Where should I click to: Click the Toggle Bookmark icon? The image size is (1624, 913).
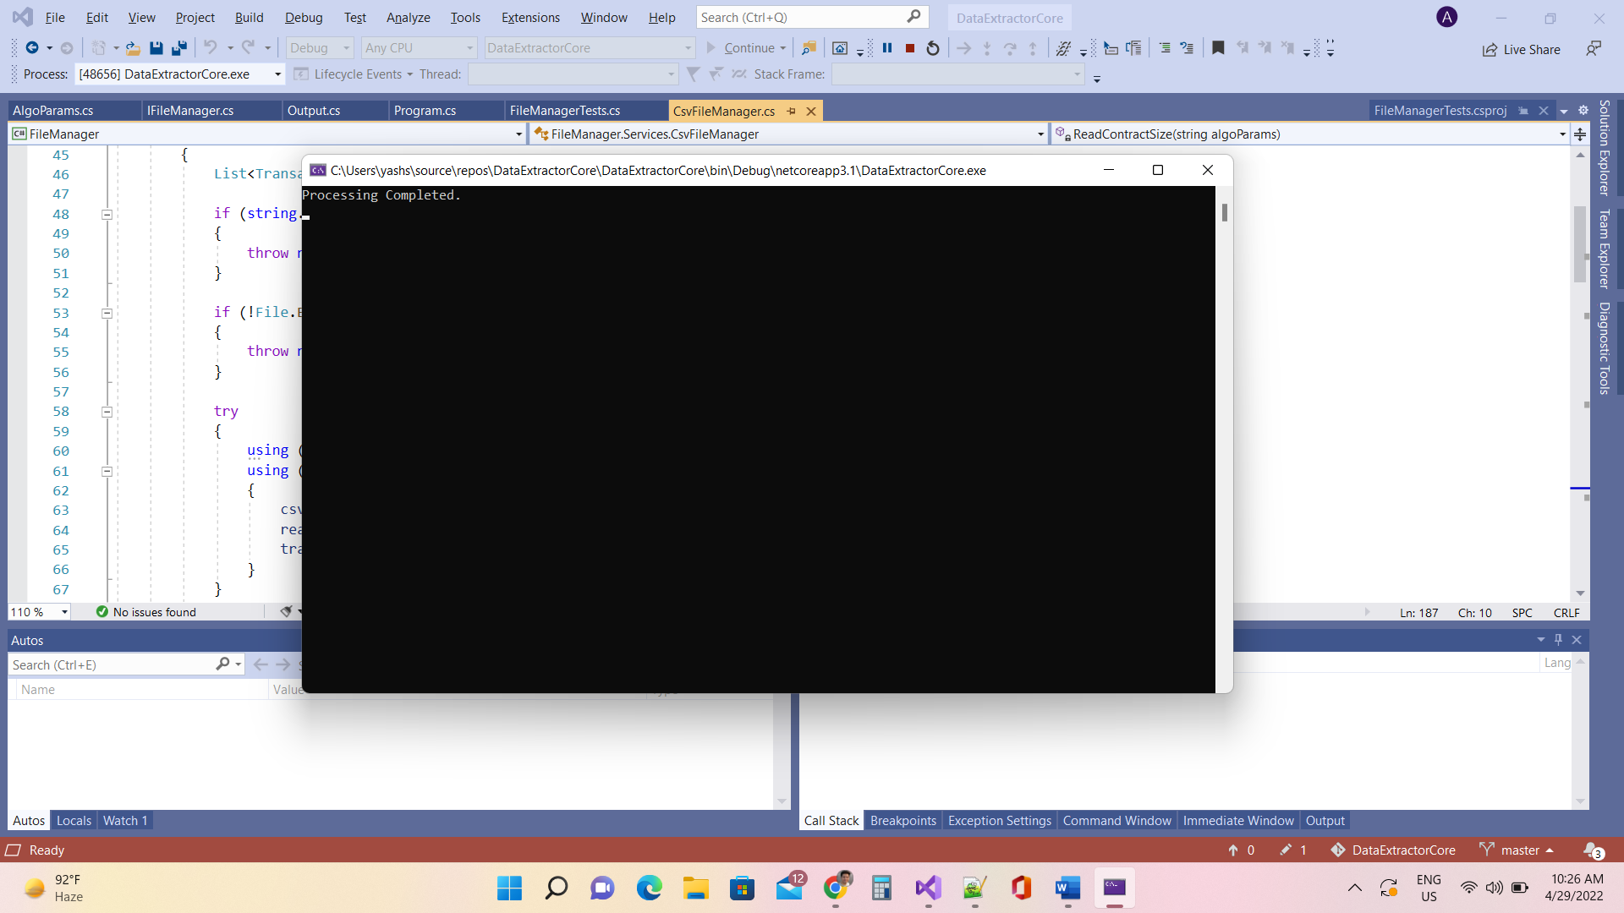[x=1218, y=48]
